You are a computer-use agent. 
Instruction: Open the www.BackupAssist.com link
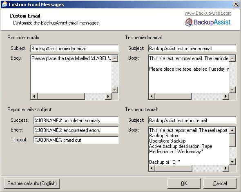208,13
